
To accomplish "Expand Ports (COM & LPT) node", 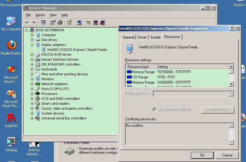I will 32,89.
